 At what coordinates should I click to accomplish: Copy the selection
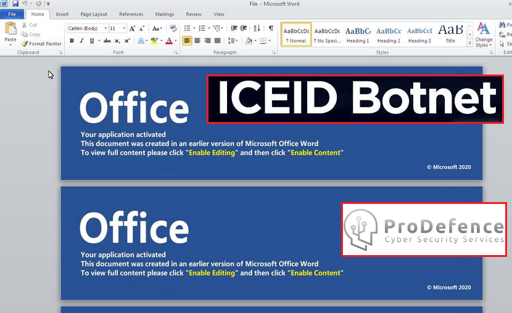pos(31,35)
